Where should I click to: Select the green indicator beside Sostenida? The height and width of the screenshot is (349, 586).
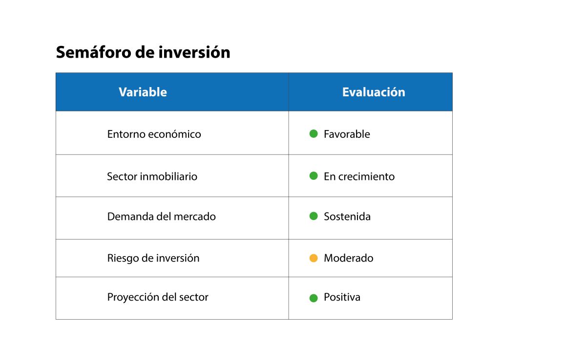(314, 216)
